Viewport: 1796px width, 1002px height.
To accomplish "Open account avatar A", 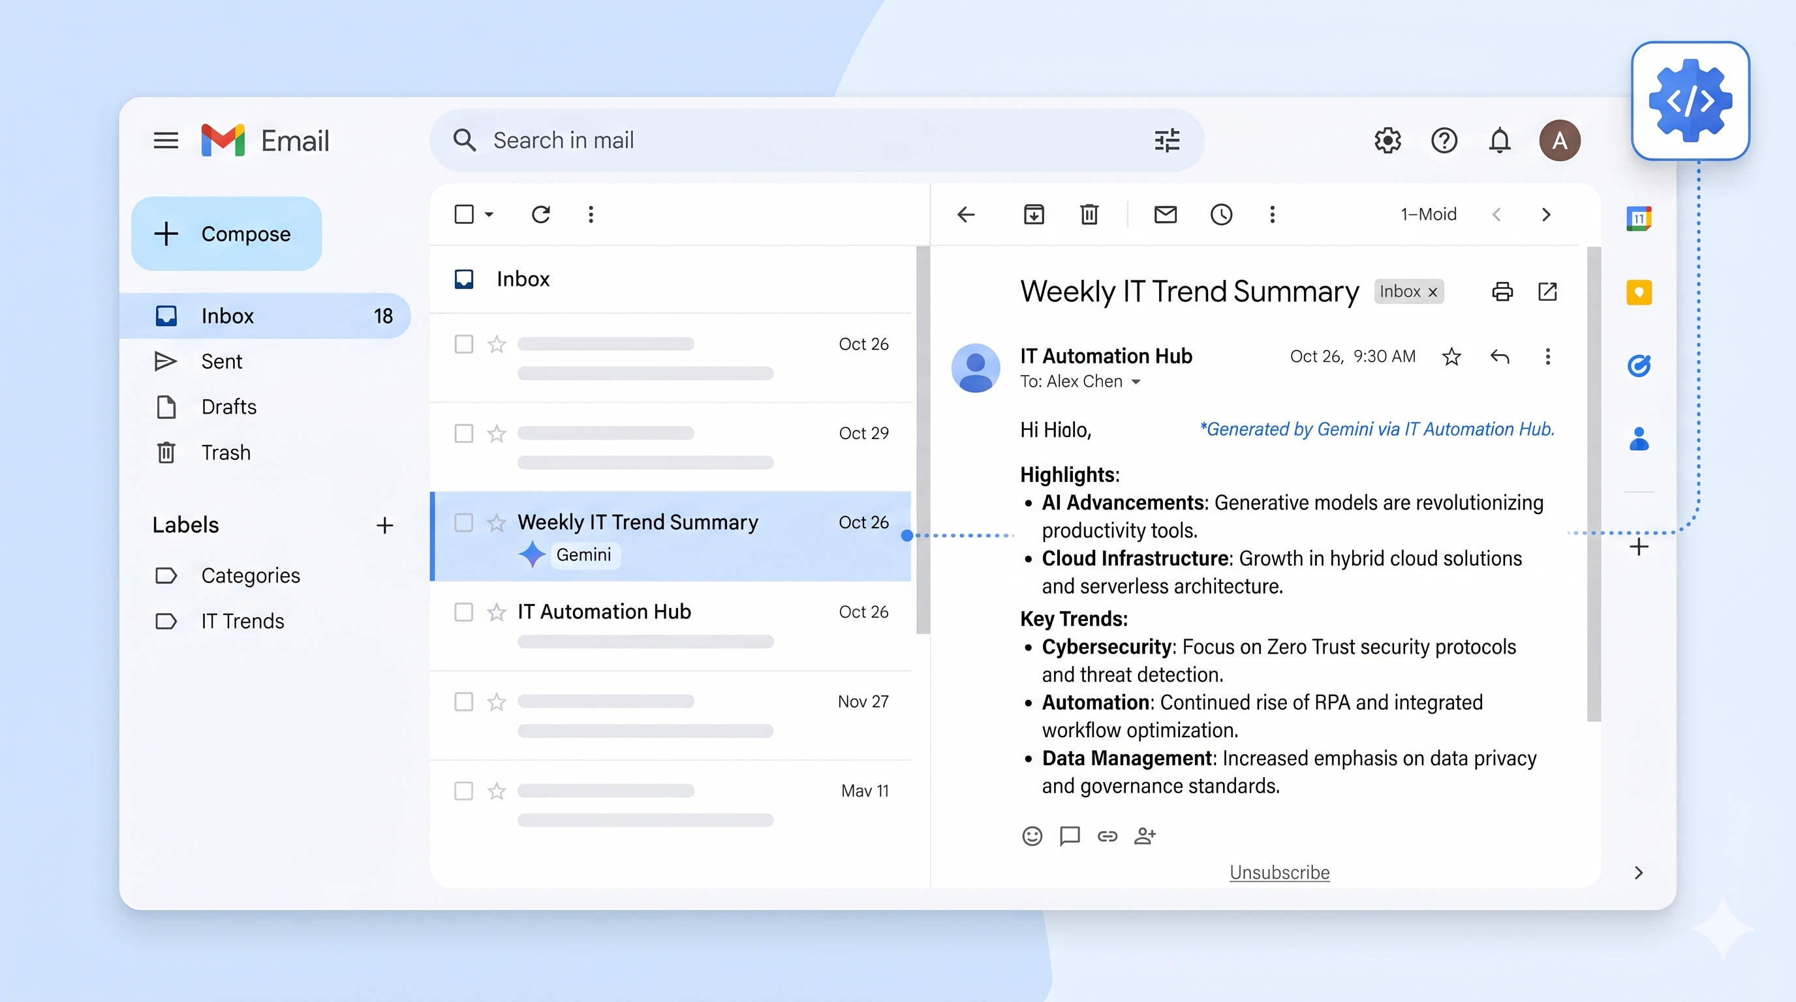I will (1560, 141).
